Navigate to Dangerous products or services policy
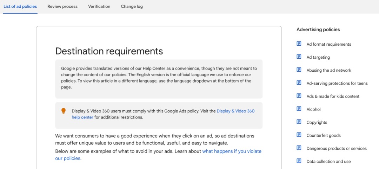This screenshot has height=169, width=379. (336, 148)
